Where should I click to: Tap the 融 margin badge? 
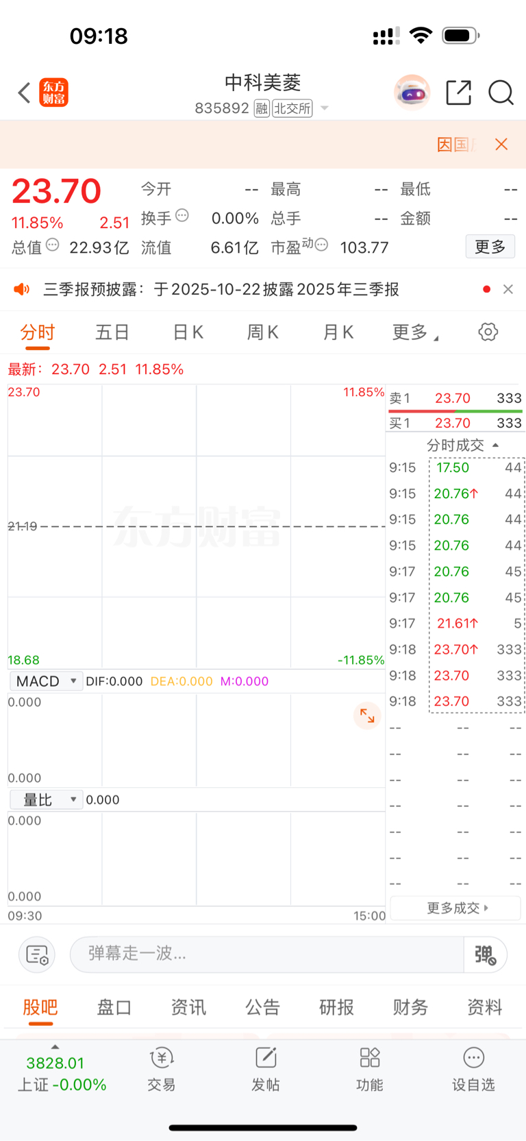(262, 108)
